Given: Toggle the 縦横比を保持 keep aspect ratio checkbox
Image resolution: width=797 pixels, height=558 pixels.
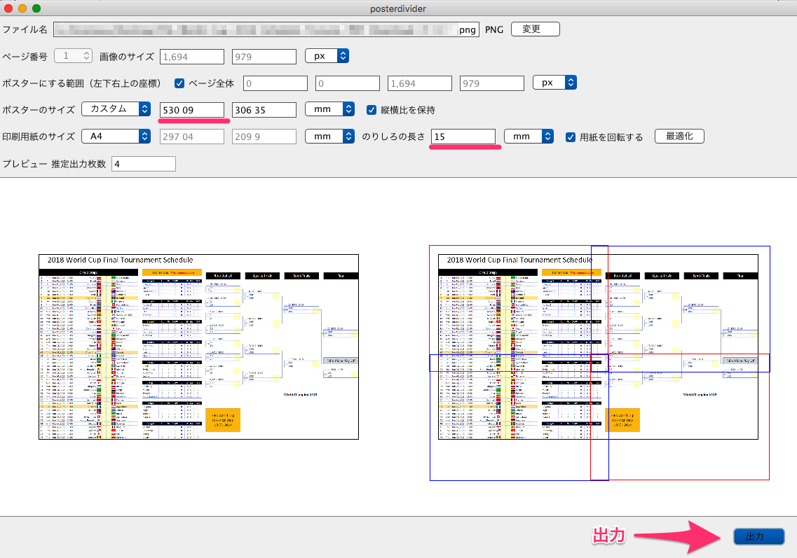Looking at the screenshot, I should click(x=372, y=110).
